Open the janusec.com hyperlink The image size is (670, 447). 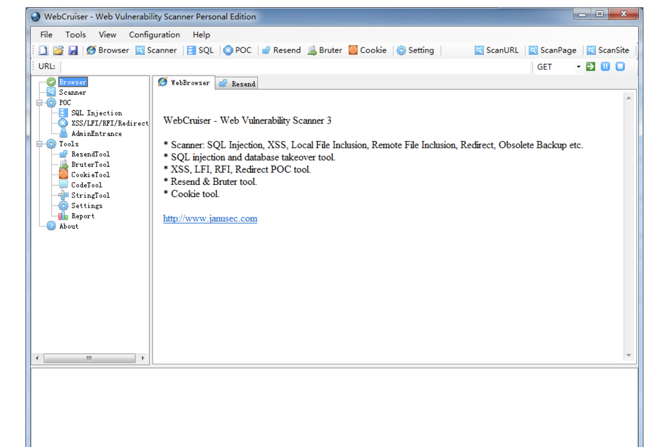210,218
